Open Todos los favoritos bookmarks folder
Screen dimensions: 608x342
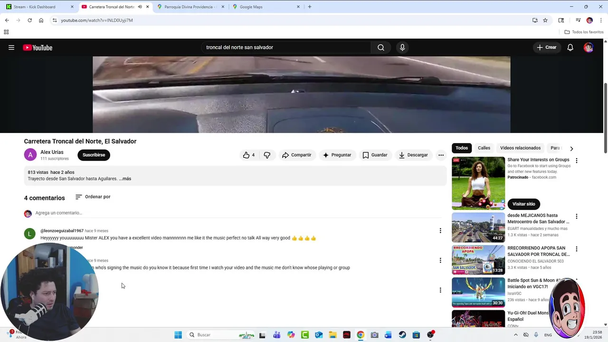point(584,32)
